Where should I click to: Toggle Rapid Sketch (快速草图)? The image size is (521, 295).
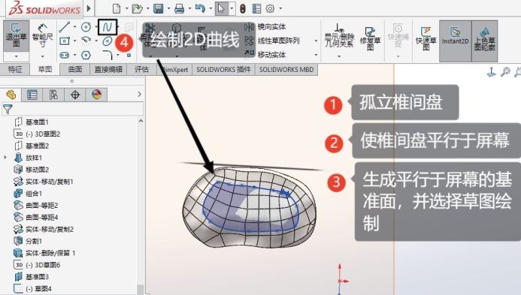[426, 38]
